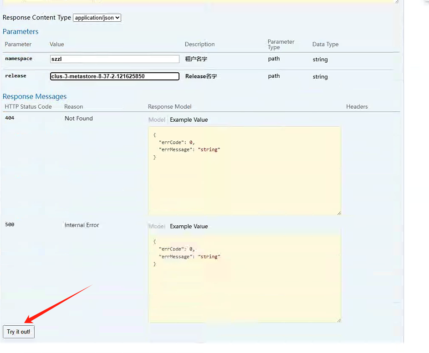Grab resize handle of 404 example box
Image resolution: width=429 pixels, height=353 pixels.
[x=339, y=213]
